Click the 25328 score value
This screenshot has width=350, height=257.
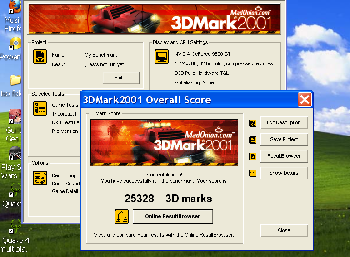point(139,199)
